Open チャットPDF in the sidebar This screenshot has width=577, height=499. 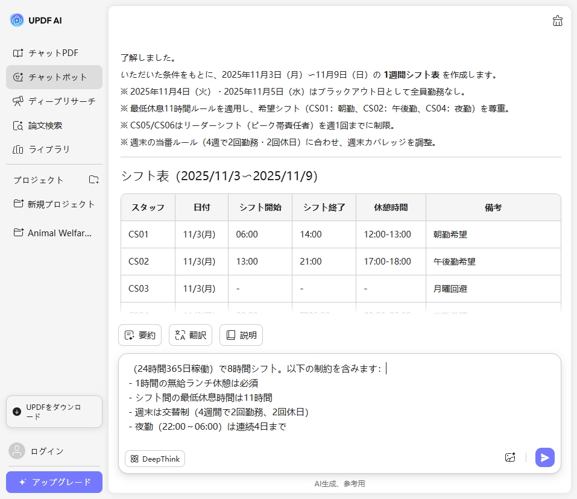pos(54,53)
